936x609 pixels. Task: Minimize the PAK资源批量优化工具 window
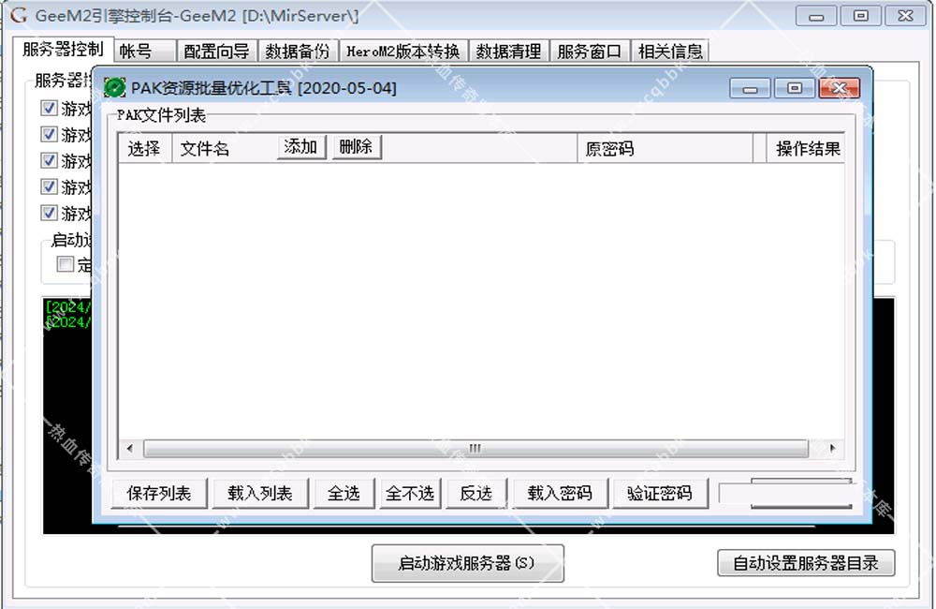(751, 89)
